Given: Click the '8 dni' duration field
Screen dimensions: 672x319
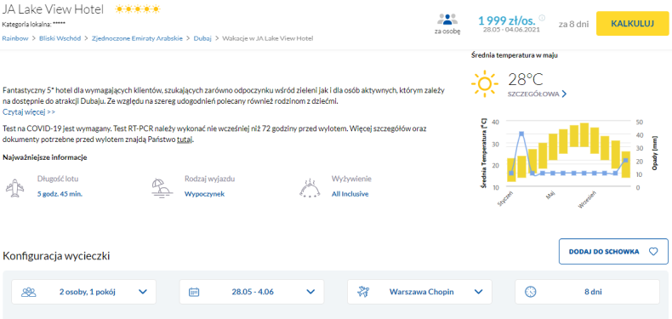Looking at the screenshot, I should tap(588, 292).
